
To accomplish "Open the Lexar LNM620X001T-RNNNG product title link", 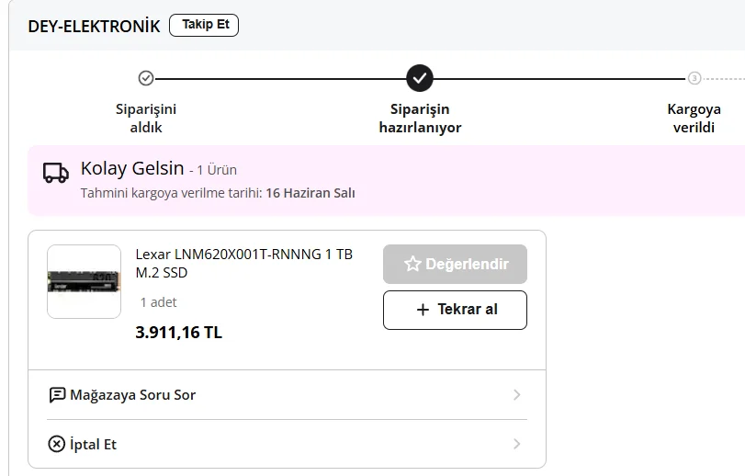I will pos(243,263).
